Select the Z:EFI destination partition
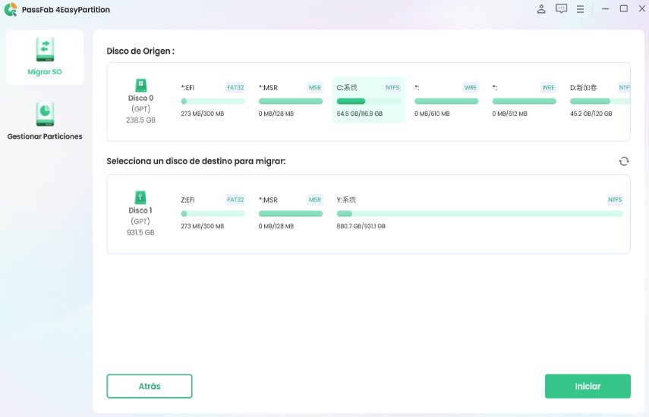This screenshot has width=649, height=417. pyautogui.click(x=213, y=212)
